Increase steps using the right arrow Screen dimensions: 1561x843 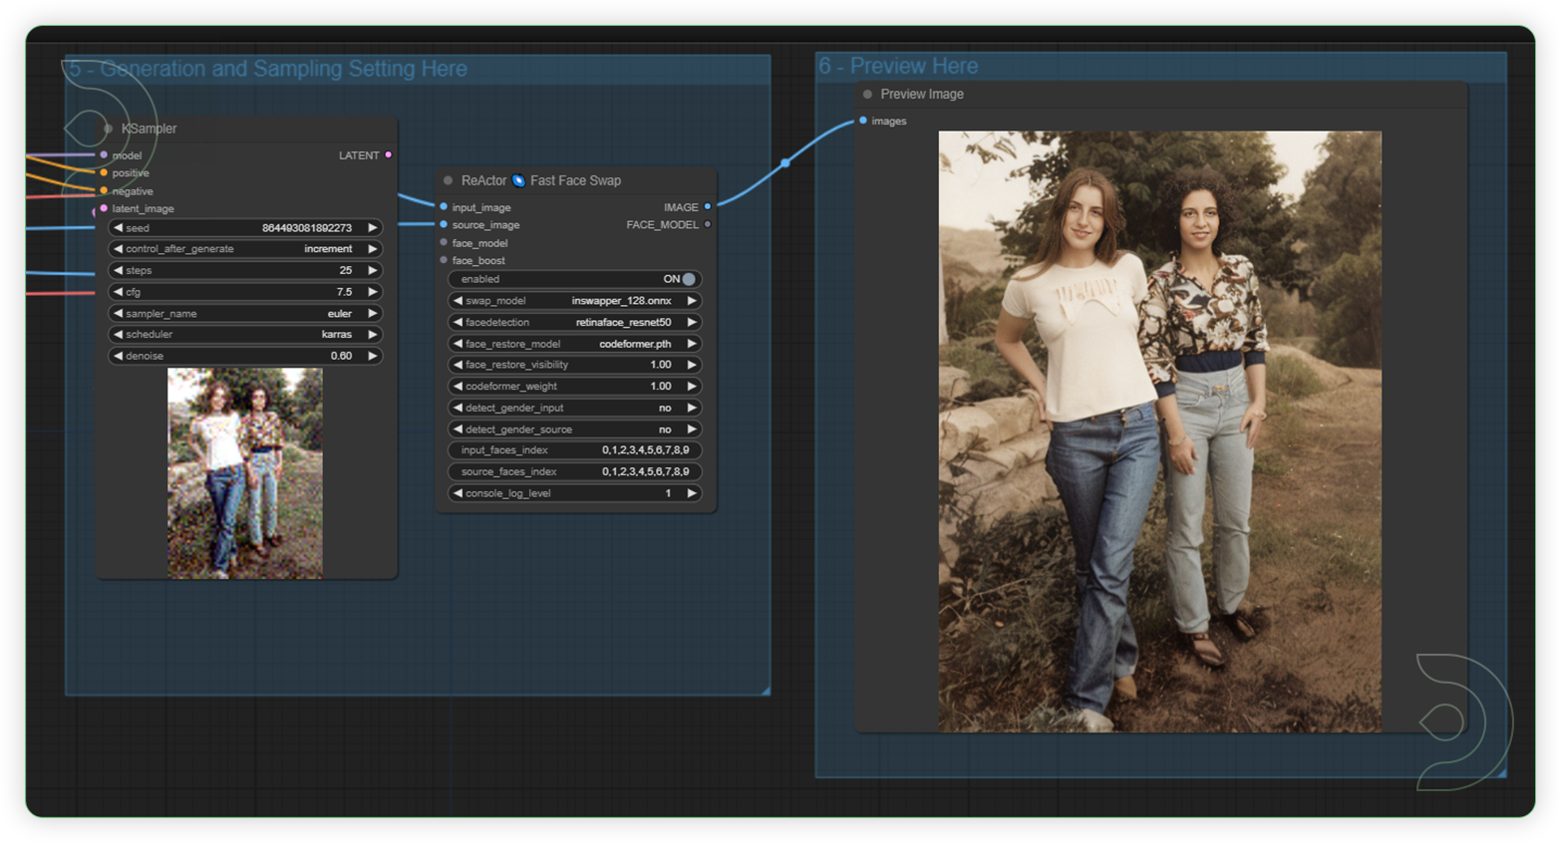click(373, 270)
